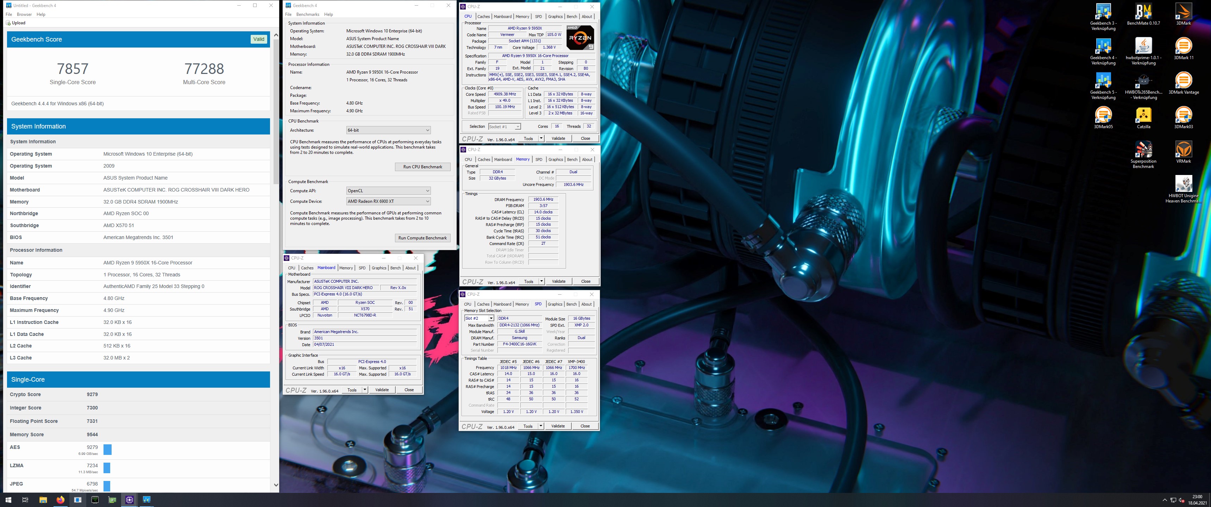Screen dimensions: 1211x507
Task: Switch to the Caches tab in the CPU-Z CPU window
Action: click(x=483, y=17)
